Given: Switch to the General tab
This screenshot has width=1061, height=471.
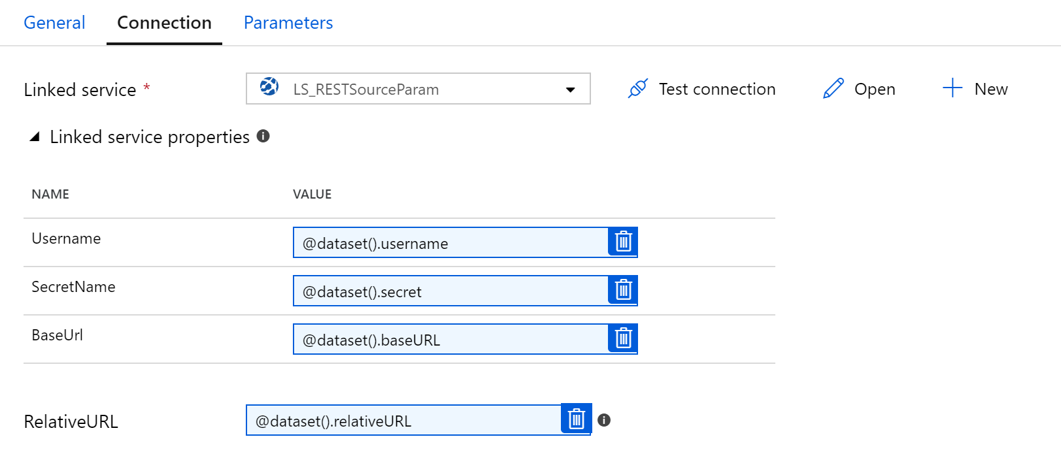Looking at the screenshot, I should point(54,23).
